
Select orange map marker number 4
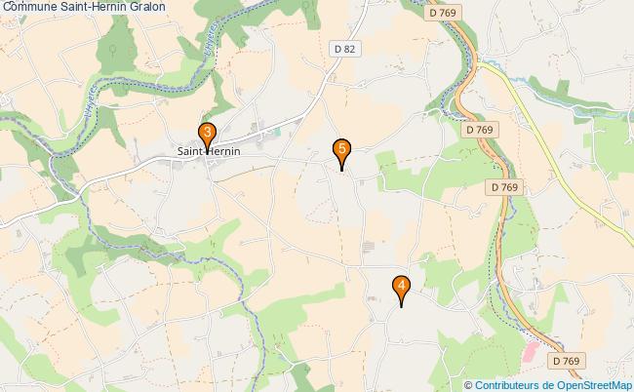(401, 289)
